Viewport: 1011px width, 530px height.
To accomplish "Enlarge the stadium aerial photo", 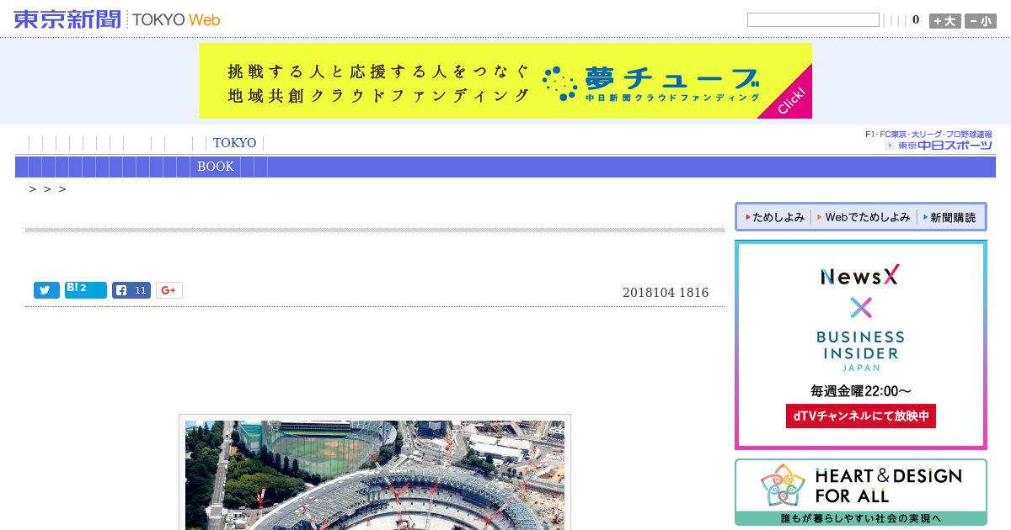I will 375,474.
